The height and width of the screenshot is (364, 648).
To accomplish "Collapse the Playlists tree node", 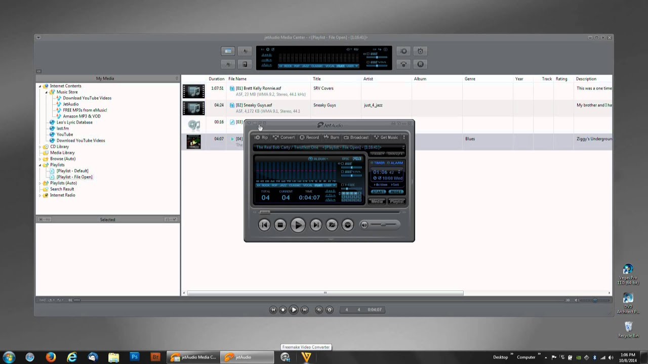I will (40, 165).
